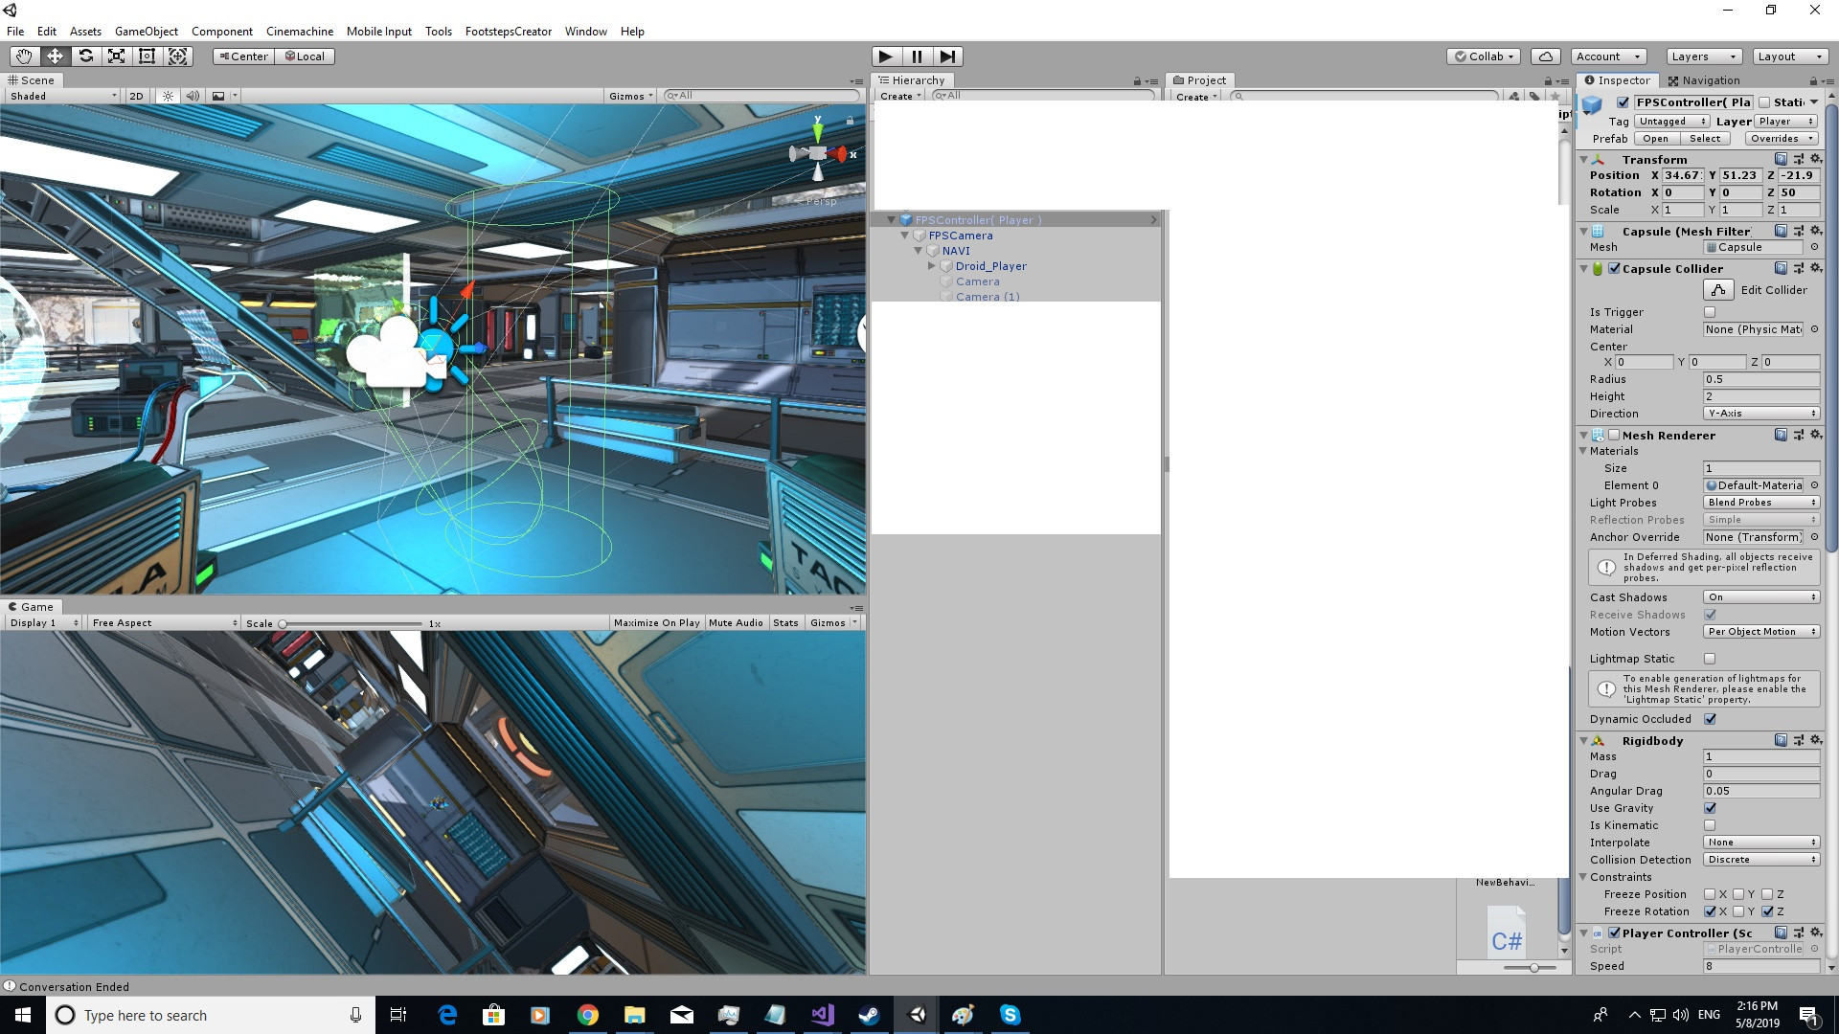The height and width of the screenshot is (1034, 1839).
Task: Uncheck Use Gravity on Rigidbody
Action: pyautogui.click(x=1710, y=808)
